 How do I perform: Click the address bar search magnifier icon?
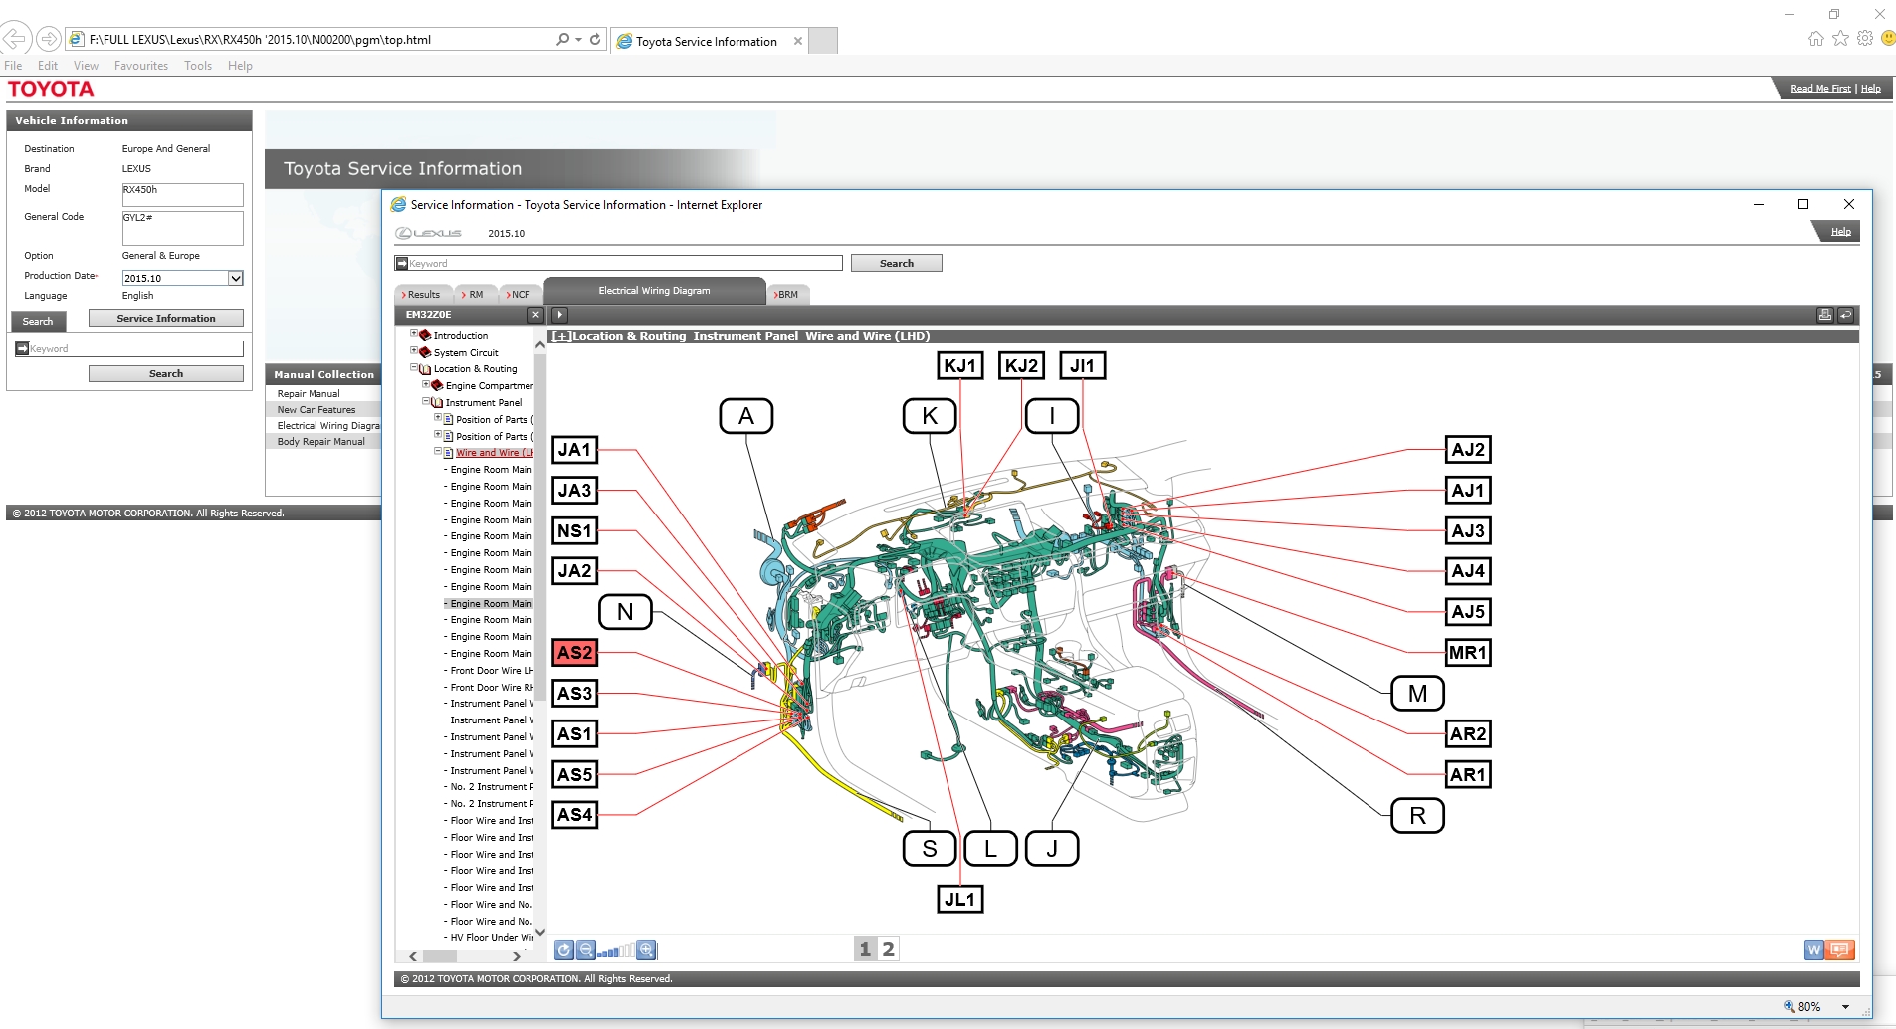point(563,39)
